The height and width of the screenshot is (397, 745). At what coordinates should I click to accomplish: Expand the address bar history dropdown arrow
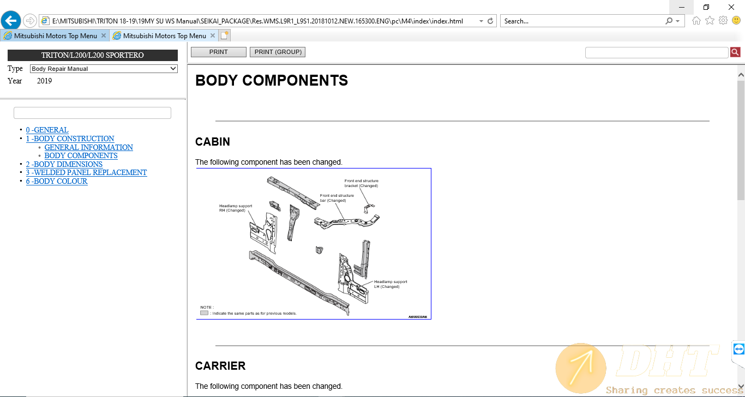click(x=480, y=21)
